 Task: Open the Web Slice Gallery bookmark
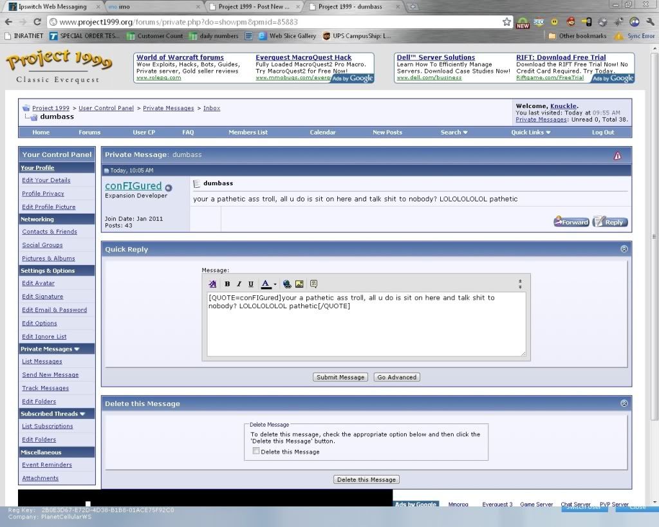point(288,36)
